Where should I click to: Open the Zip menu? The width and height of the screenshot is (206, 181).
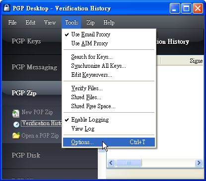90,22
